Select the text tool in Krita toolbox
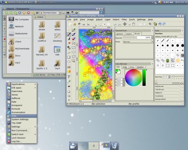Screen dimensions: 188x150 click(x=69, y=77)
